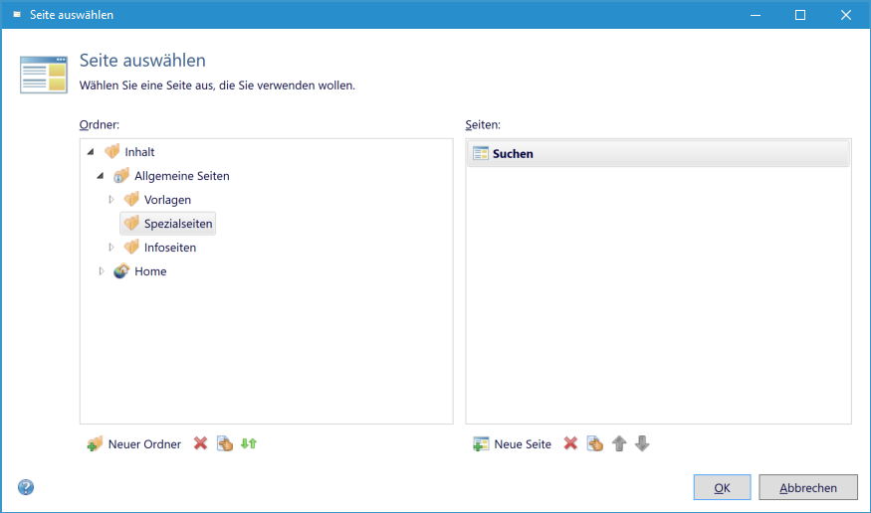The height and width of the screenshot is (513, 871).
Task: Click the page copy icon below Seiten list
Action: tap(595, 443)
